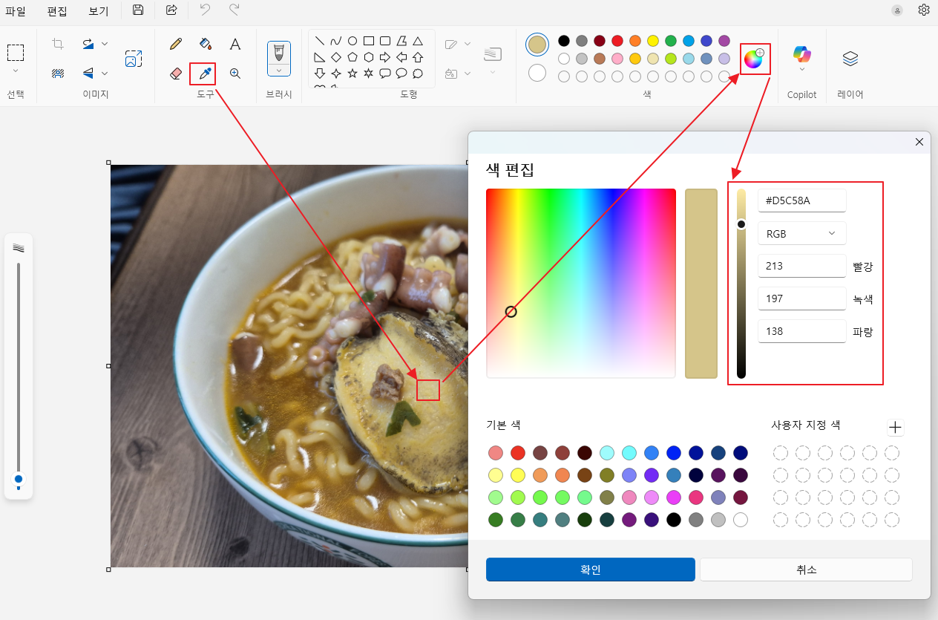This screenshot has width=938, height=620.
Task: Choose black in the basic colors grid
Action: [x=674, y=520]
